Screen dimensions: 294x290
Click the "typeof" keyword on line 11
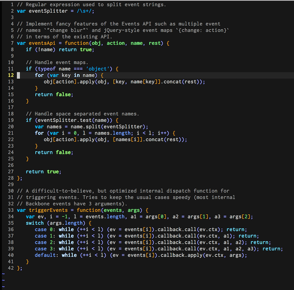[x=47, y=69]
